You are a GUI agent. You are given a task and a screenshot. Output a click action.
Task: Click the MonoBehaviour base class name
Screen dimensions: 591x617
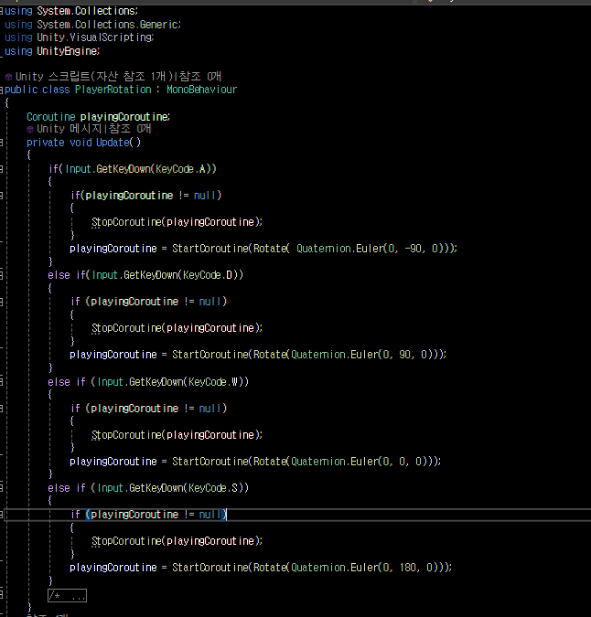tap(201, 90)
